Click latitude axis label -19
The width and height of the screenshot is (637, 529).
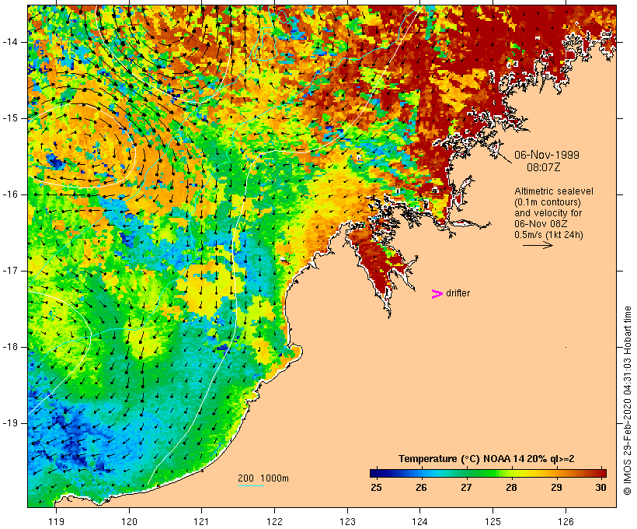[10, 423]
